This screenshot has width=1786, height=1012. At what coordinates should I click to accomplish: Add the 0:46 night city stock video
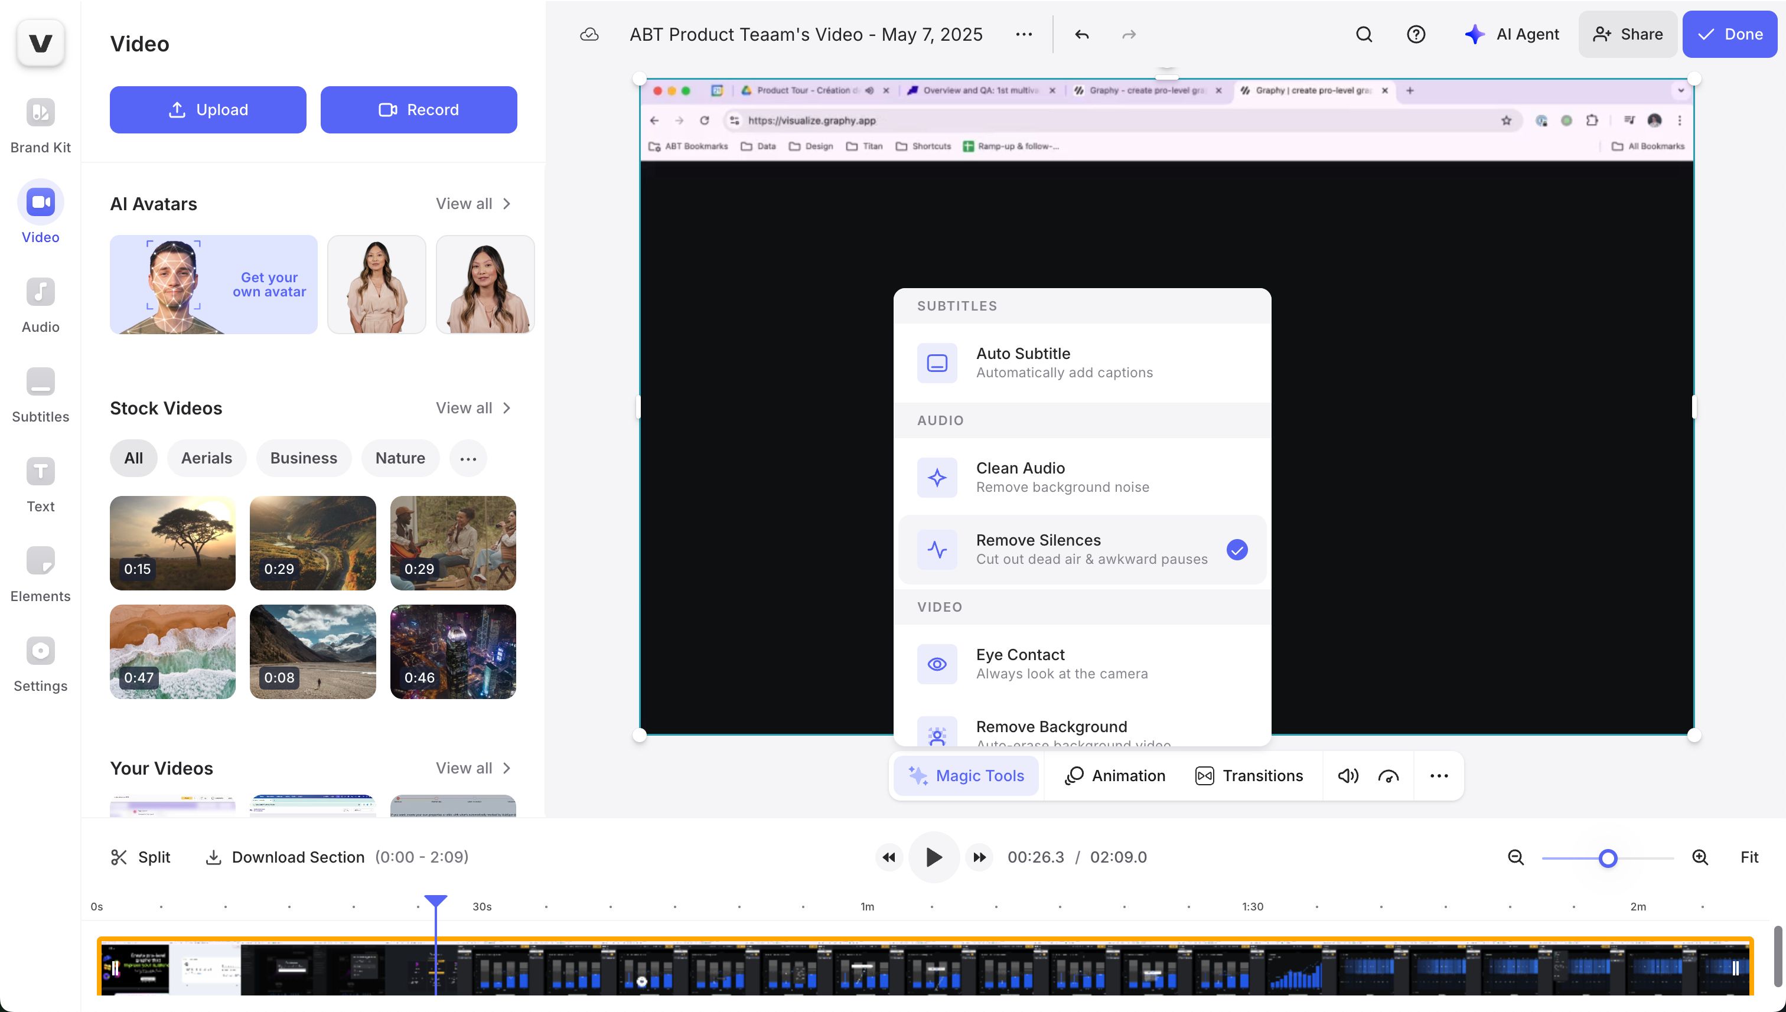452,651
